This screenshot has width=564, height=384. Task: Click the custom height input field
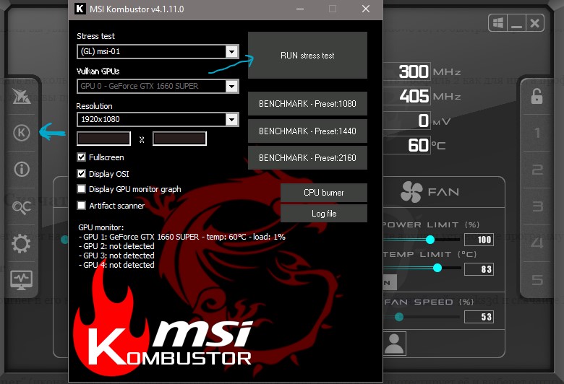tap(179, 139)
